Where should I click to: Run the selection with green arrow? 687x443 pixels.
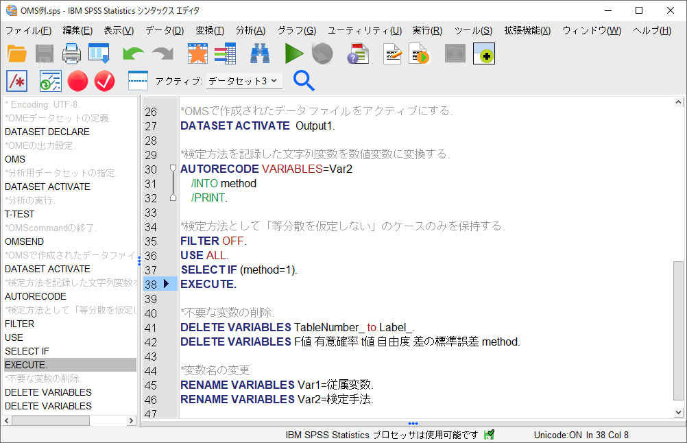293,53
